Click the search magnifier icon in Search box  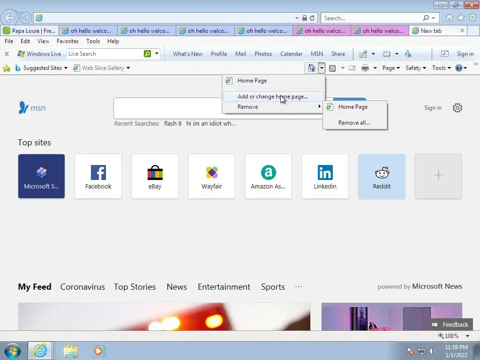pyautogui.click(x=426, y=18)
